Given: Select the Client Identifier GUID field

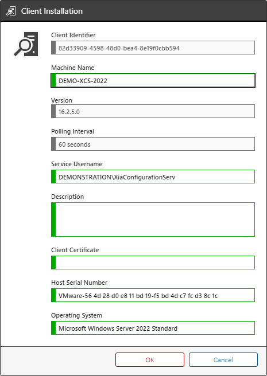Looking at the screenshot, I should (x=153, y=48).
